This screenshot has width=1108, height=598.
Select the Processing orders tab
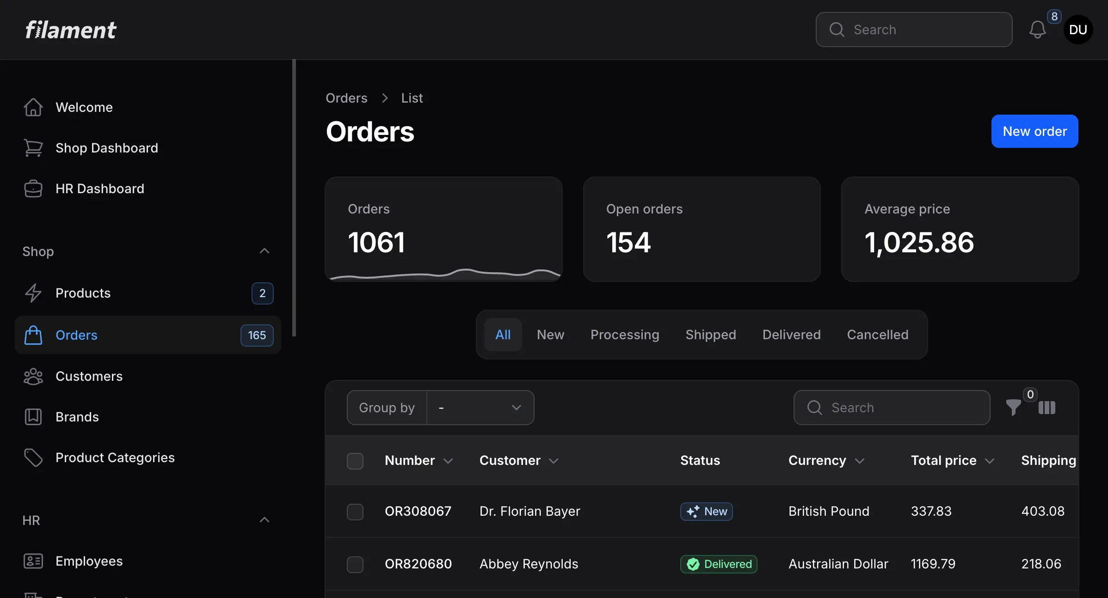tap(625, 335)
